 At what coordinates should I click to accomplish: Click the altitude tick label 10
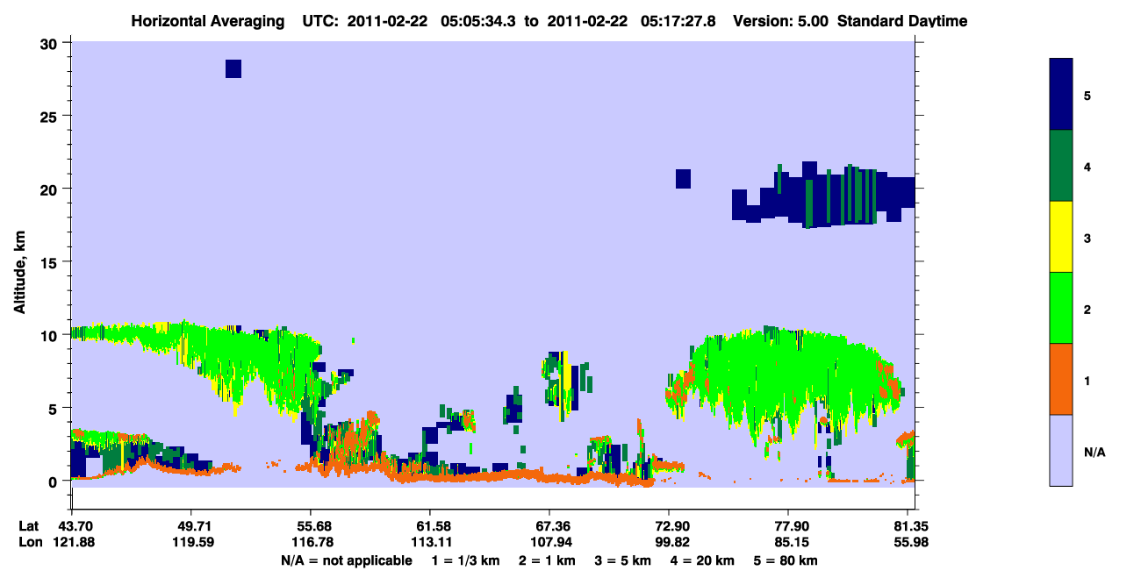51,335
